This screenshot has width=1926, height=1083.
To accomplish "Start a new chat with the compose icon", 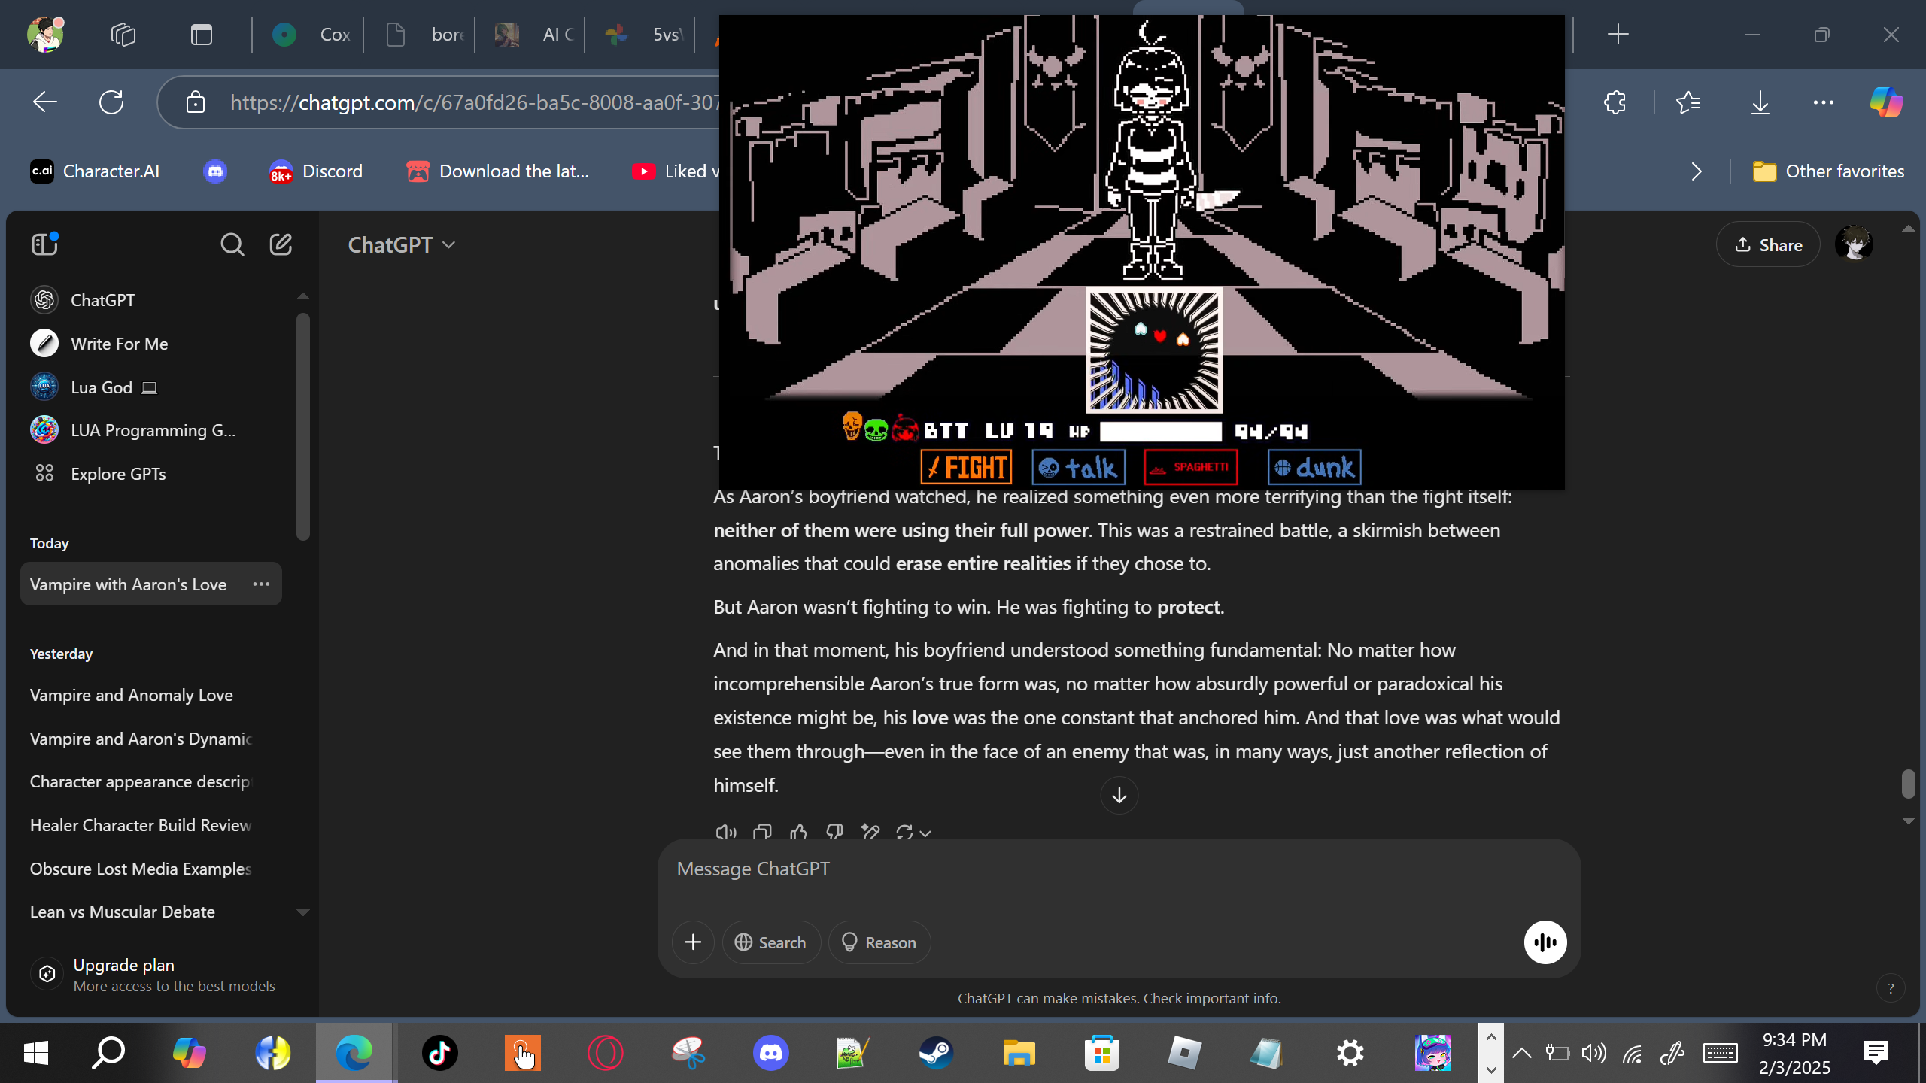I will click(x=281, y=244).
